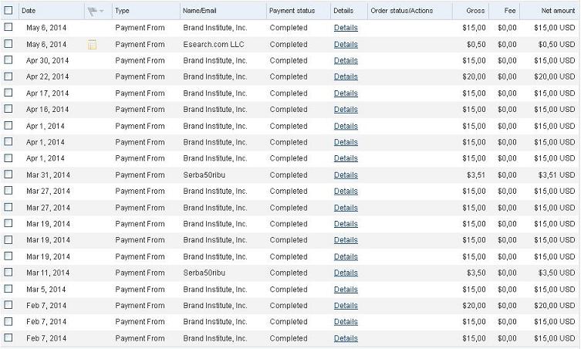Open Details link on Apr 30 row
Image resolution: width=581 pixels, height=349 pixels.
click(x=346, y=60)
